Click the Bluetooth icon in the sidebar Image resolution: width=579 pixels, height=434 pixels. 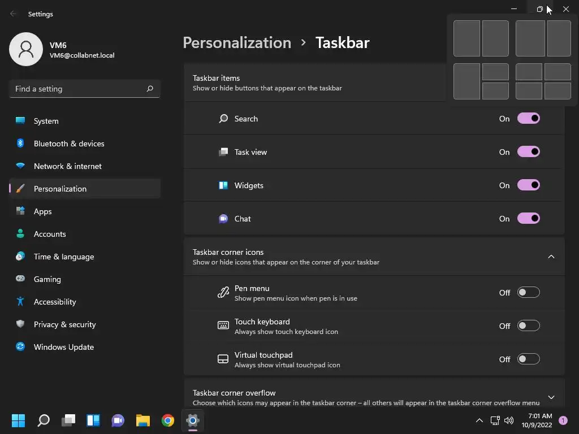coord(20,143)
